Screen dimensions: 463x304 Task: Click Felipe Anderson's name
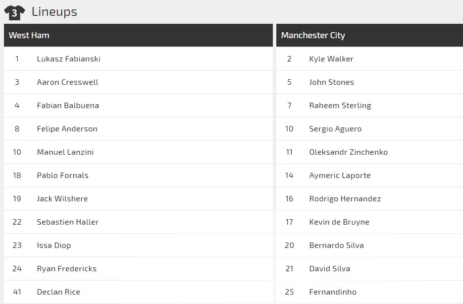tap(67, 128)
